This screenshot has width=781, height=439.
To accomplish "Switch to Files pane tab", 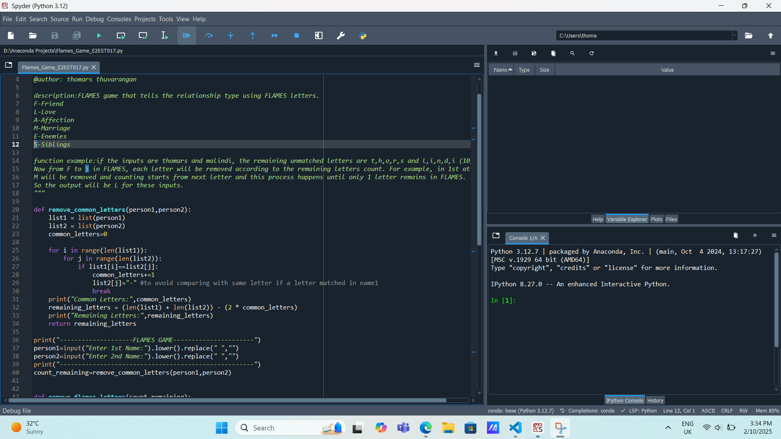I will (671, 219).
